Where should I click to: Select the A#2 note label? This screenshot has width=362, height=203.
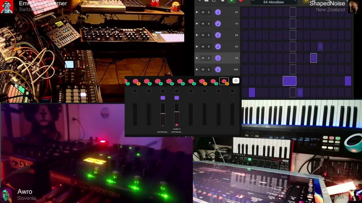pyautogui.click(x=236, y=69)
